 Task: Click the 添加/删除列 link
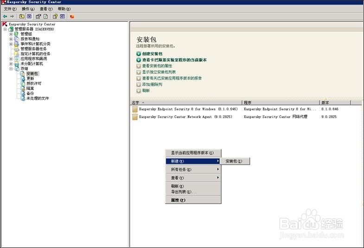pyautogui.click(x=152, y=84)
